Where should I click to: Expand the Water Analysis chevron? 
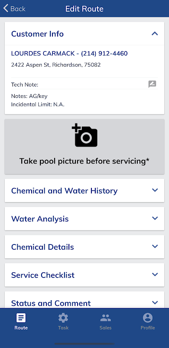pos(155,218)
